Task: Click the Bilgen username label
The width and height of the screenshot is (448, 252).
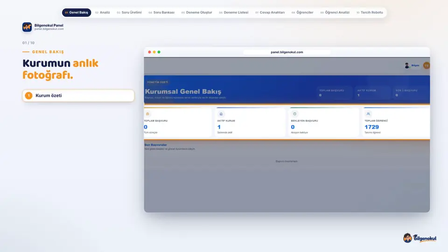Action: [415, 65]
